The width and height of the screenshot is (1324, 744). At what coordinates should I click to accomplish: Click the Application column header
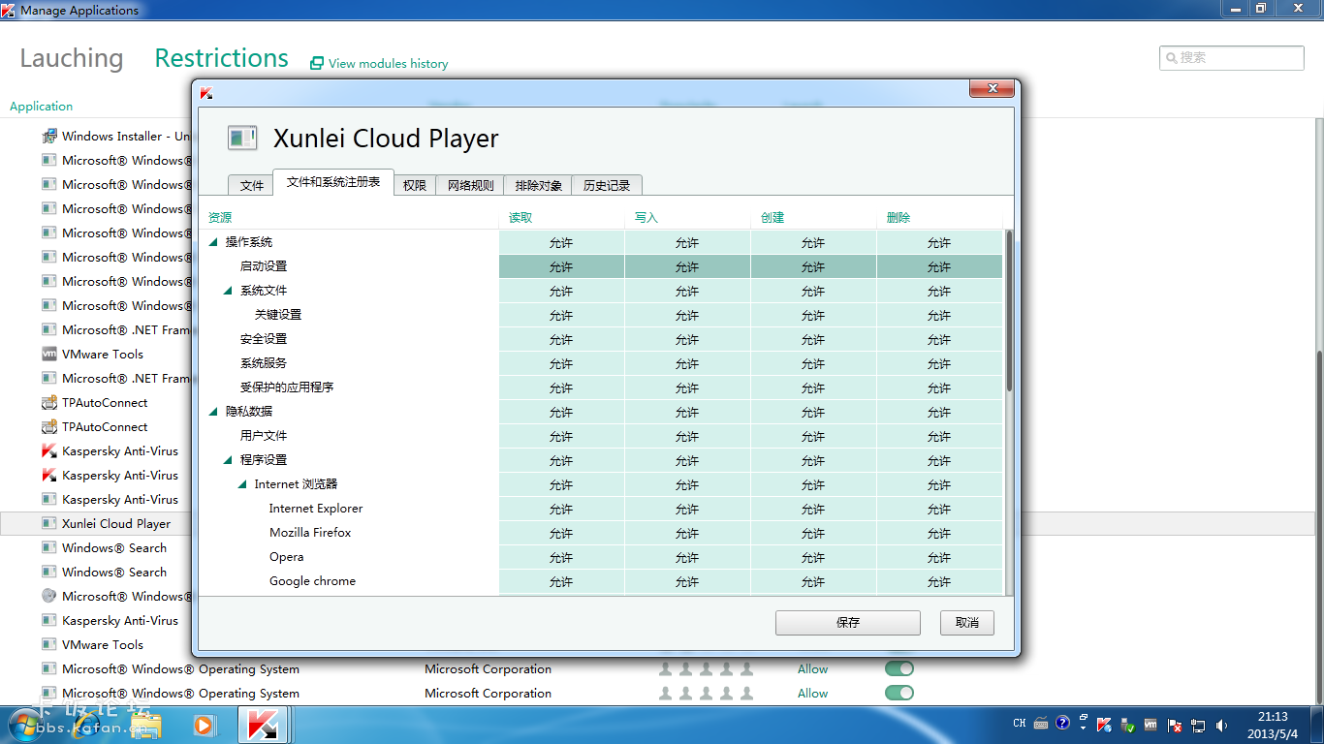click(42, 107)
